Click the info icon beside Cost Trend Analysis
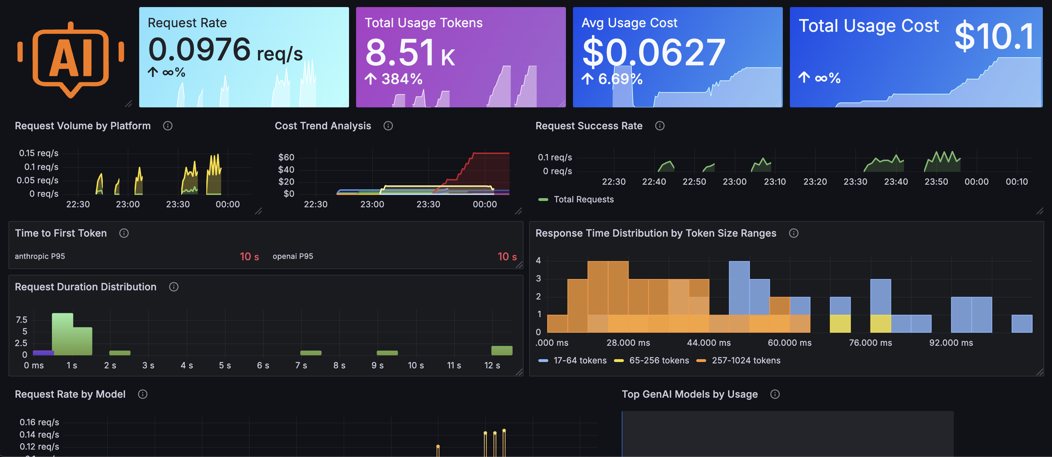Screen dimensions: 1052x457 [x=388, y=126]
